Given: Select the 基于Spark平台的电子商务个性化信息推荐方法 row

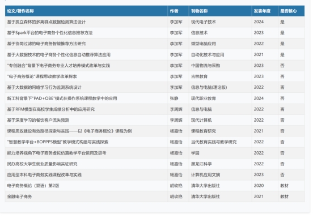Looking at the screenshot, I should click(x=155, y=33).
